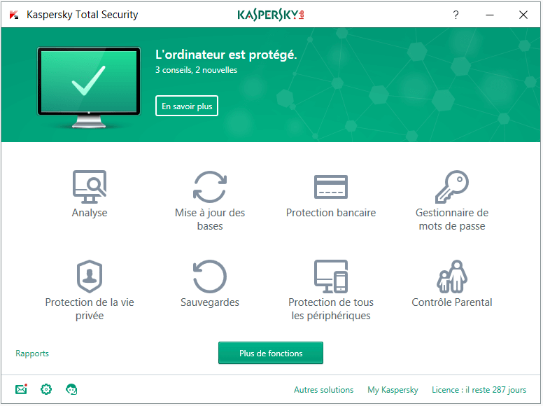Viewport: 543px width, 406px height.
Task: Open the support agent icon
Action: 71,389
